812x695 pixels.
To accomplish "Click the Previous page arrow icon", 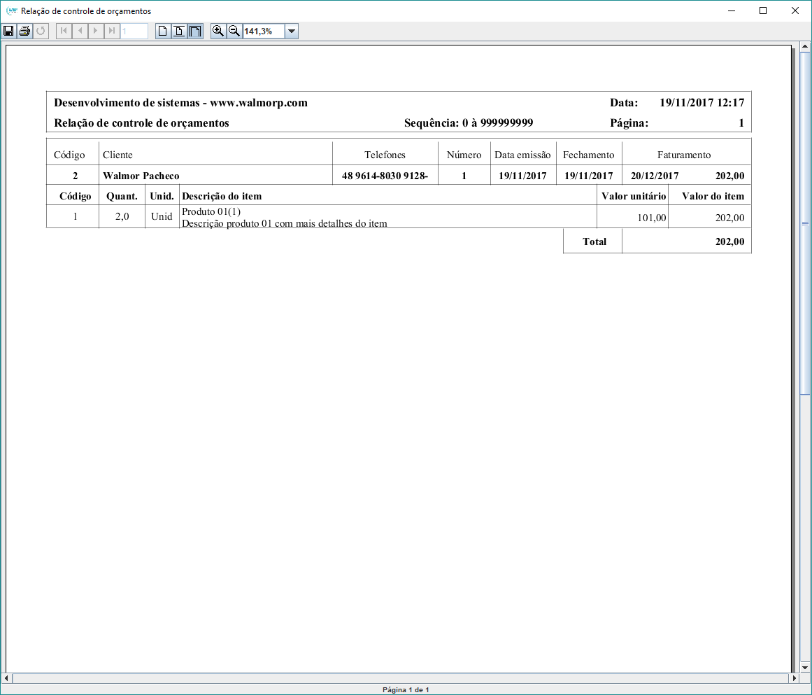I will [x=80, y=31].
